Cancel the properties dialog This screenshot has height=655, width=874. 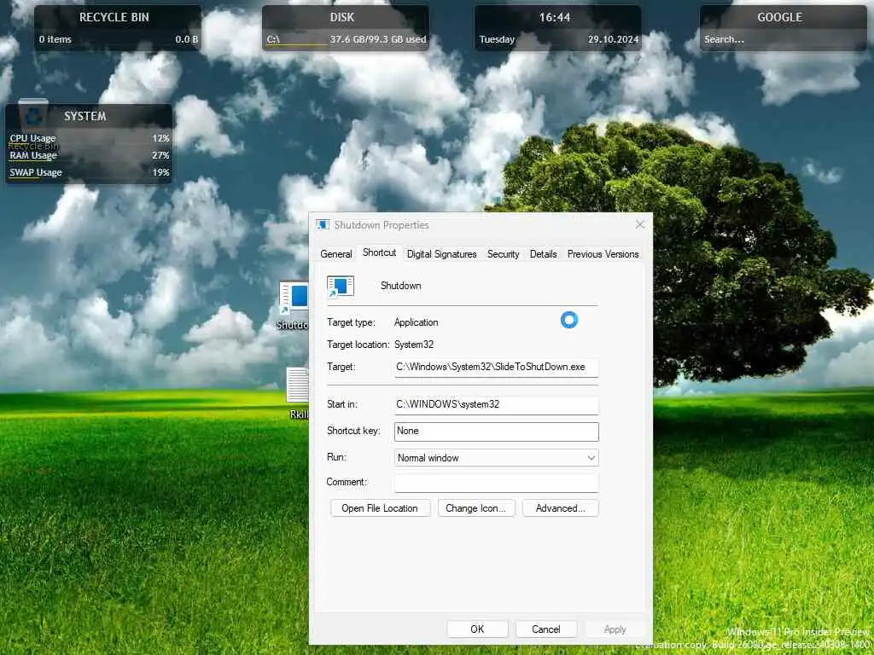click(x=545, y=629)
